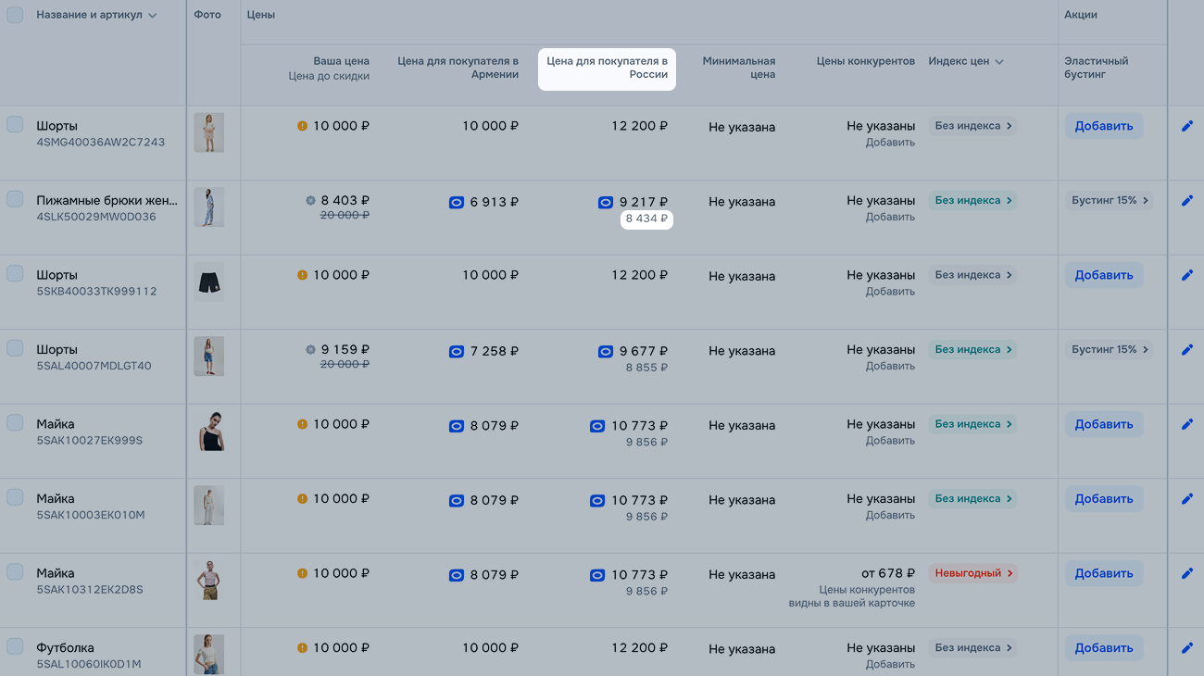Select the checkbox for Пижамные брюки row
The width and height of the screenshot is (1204, 676).
point(15,199)
